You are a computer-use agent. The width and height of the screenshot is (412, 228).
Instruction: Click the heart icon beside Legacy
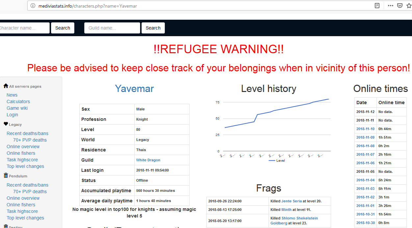point(6,124)
